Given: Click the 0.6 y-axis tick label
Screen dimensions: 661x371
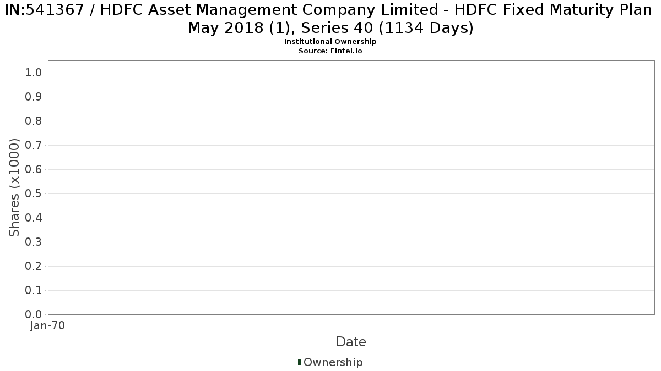Looking at the screenshot, I should pyautogui.click(x=34, y=169).
